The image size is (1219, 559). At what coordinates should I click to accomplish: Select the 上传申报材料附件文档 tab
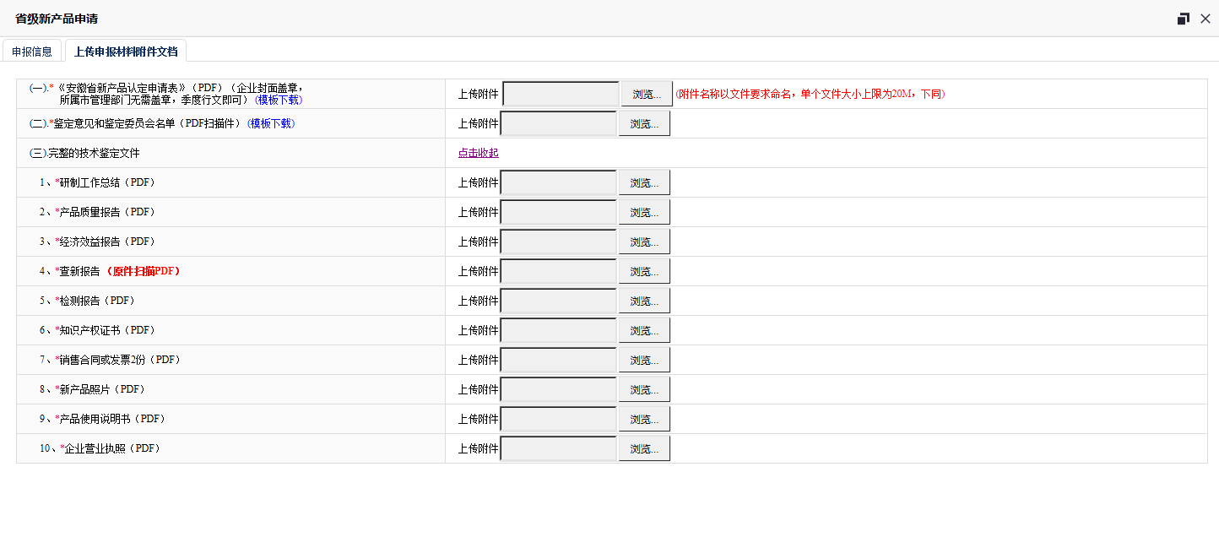pos(126,52)
